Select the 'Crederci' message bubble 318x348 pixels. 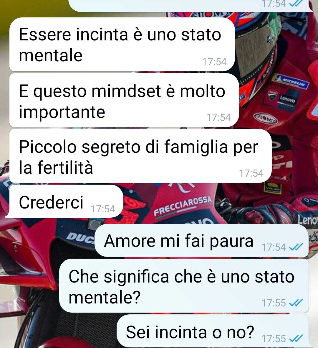[x=66, y=201]
